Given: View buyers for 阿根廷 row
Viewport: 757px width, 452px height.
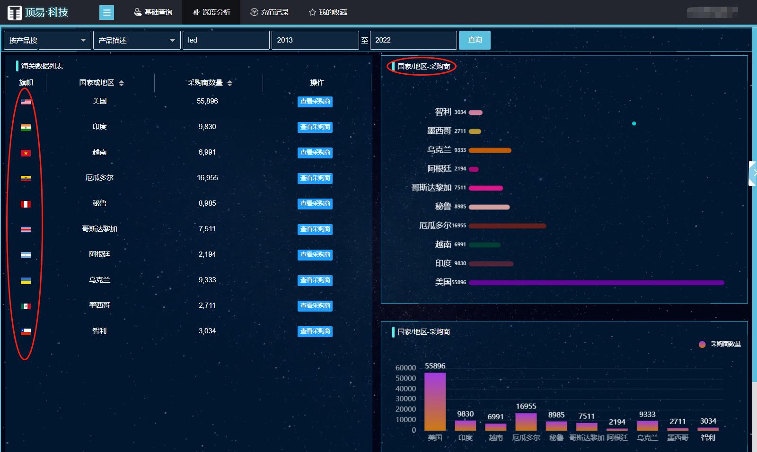Looking at the screenshot, I should [315, 255].
